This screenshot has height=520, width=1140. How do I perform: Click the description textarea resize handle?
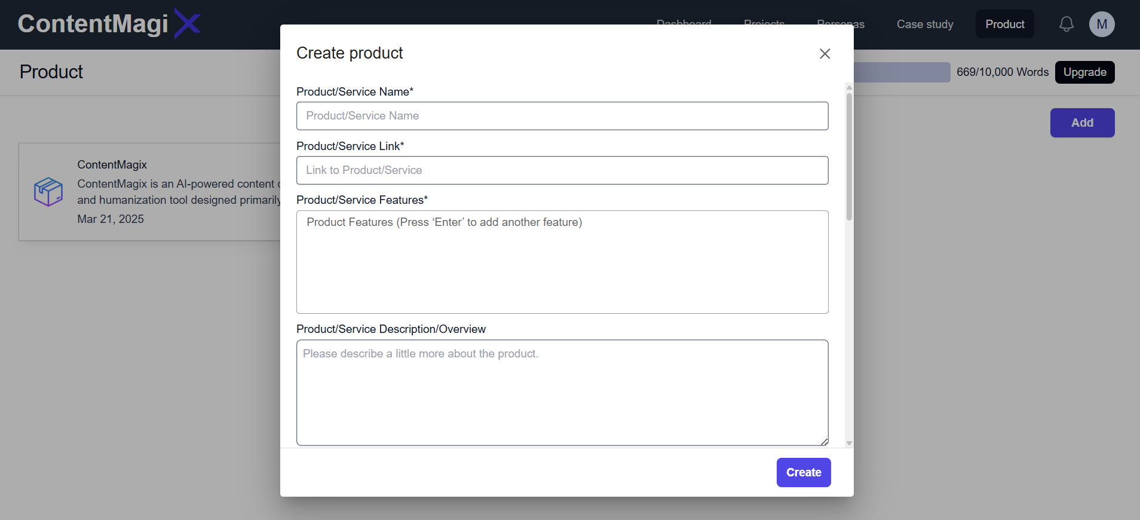tap(825, 442)
